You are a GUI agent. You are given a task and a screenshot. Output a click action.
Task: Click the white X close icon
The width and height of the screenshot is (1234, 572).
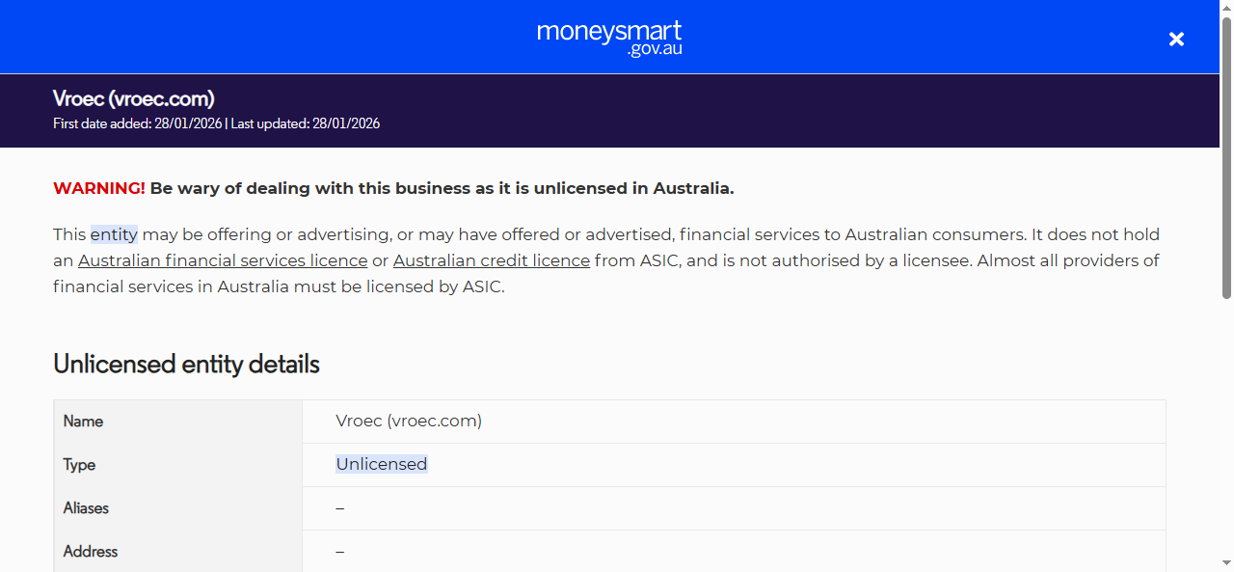tap(1176, 39)
